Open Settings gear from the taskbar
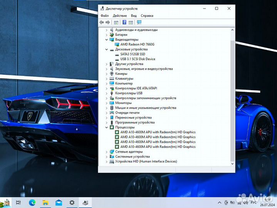Viewport: 277px width, 208px height. [x=72, y=203]
